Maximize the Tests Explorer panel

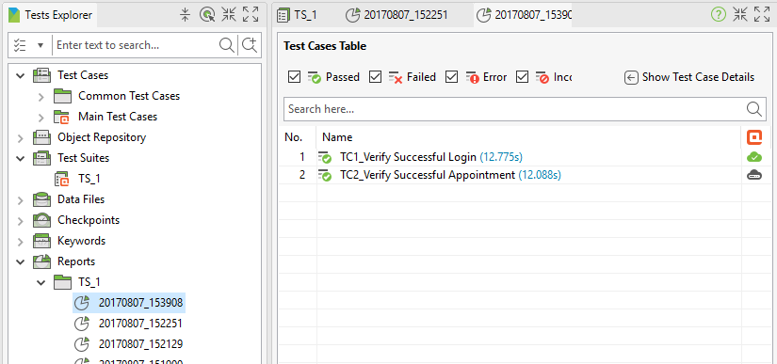[251, 14]
